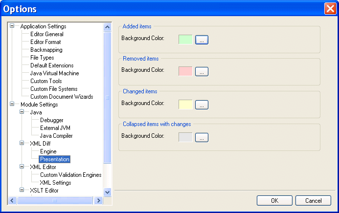Image resolution: width=339 pixels, height=213 pixels.
Task: Click the yellow Changed items color swatch
Action: (x=186, y=105)
